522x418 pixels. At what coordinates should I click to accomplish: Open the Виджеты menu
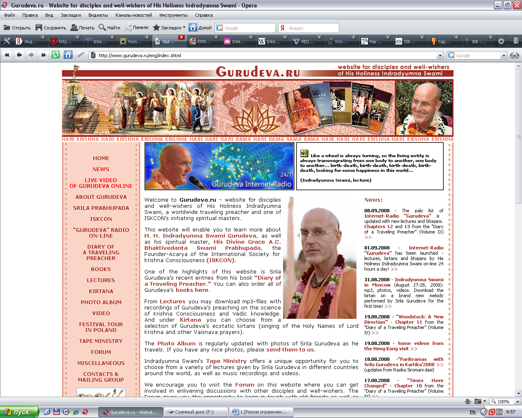click(x=98, y=15)
